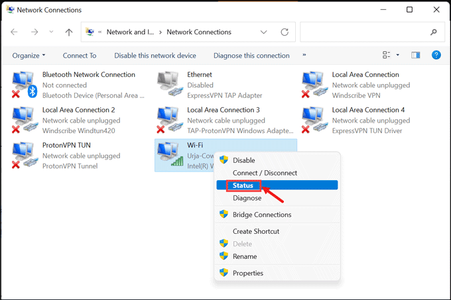
Task: Open the address bar history dropdown chevron
Action: point(264,32)
